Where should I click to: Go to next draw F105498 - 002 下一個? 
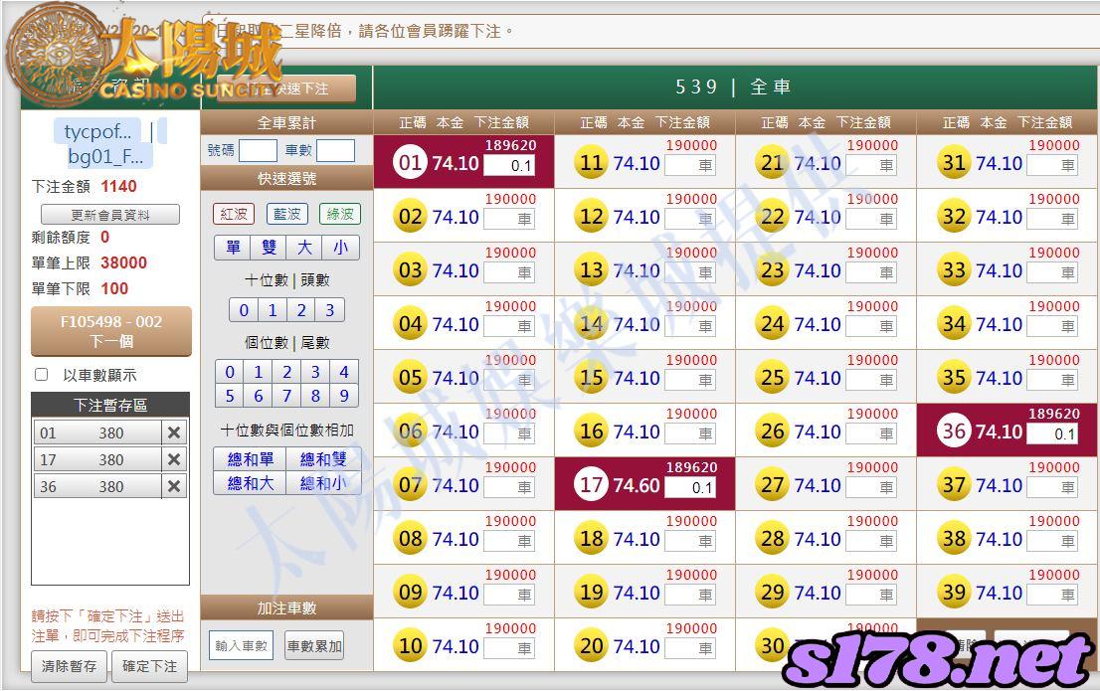click(x=110, y=331)
